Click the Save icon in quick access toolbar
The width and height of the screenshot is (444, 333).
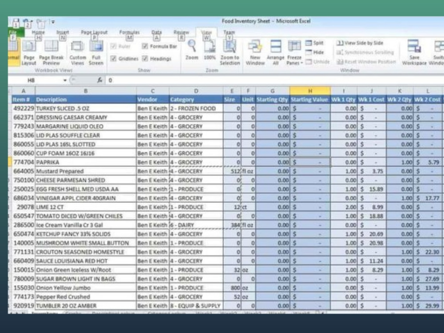pyautogui.click(x=16, y=22)
